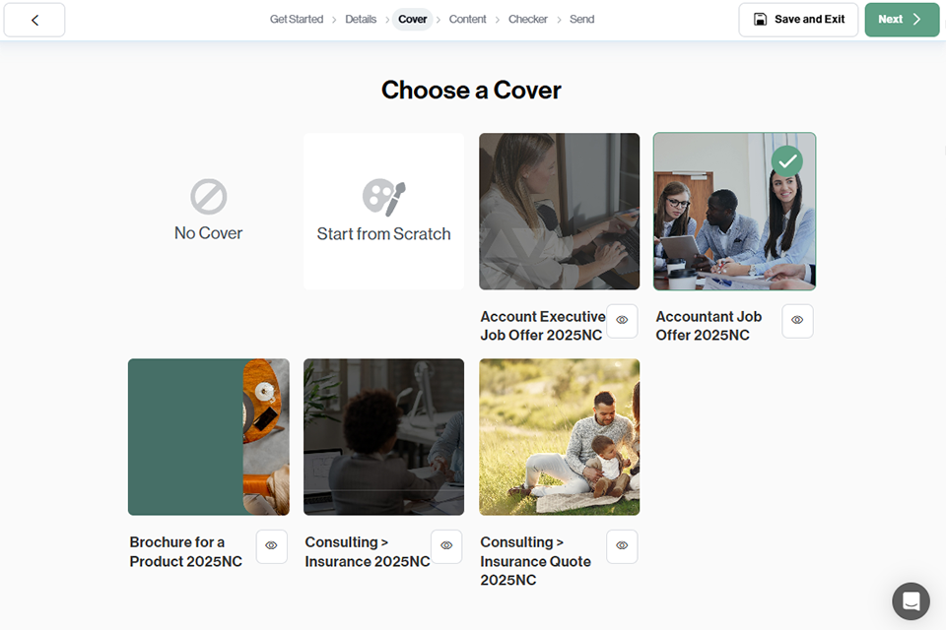Show preview of Consulting > Insurance 2025NC

(446, 546)
